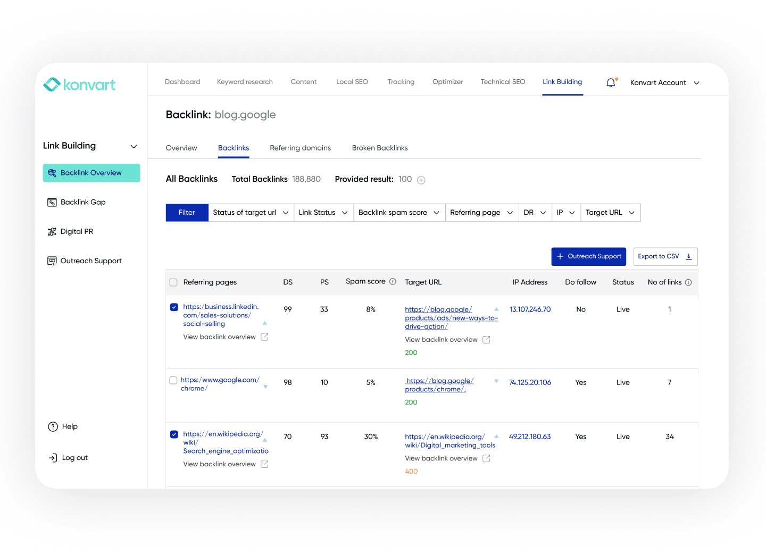The image size is (766, 553).
Task: Expand the Link Status dropdown
Action: pos(323,212)
